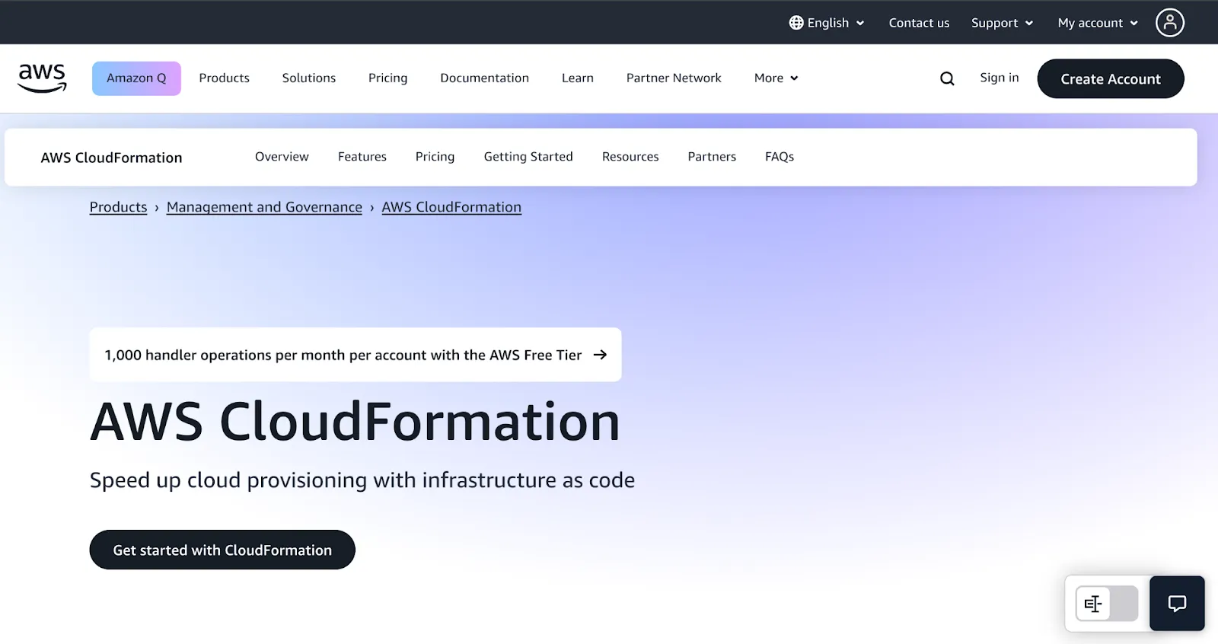Image resolution: width=1218 pixels, height=644 pixels.
Task: Click the globe language icon
Action: [x=796, y=23]
